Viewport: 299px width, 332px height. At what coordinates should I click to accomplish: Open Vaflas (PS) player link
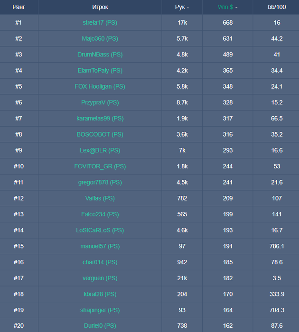tap(100, 198)
